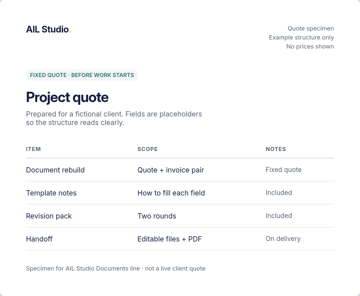Click the ITEM column header
Screen dimensions: 360x296
33,149
